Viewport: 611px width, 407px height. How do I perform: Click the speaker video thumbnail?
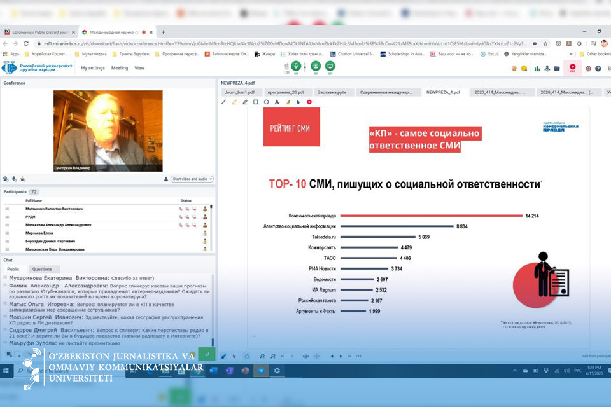108,131
